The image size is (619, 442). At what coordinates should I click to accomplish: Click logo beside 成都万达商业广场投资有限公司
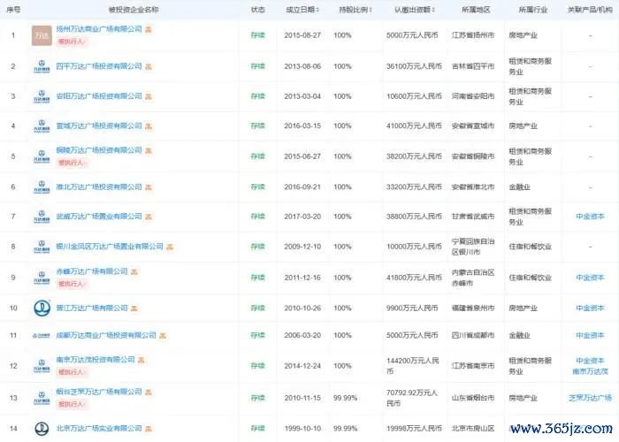[x=42, y=335]
